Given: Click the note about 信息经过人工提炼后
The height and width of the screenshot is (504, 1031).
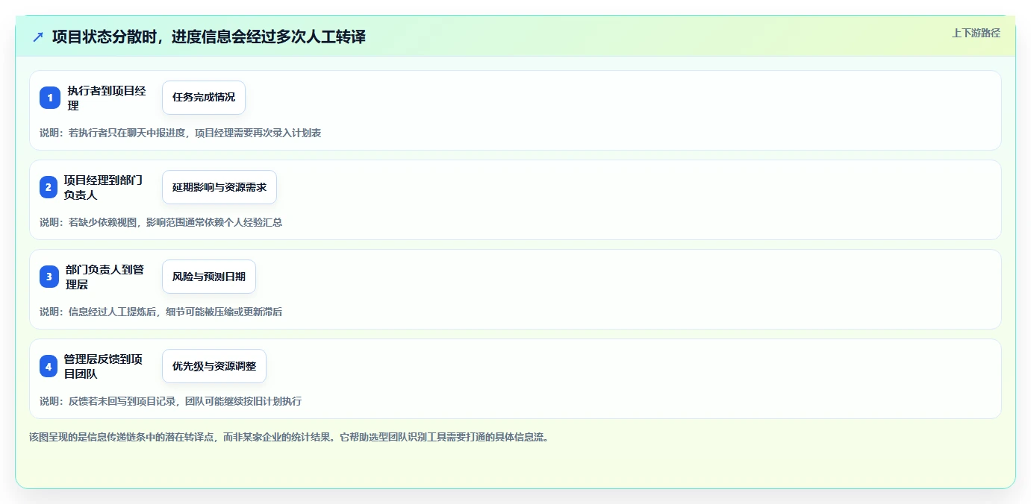Looking at the screenshot, I should pos(161,312).
